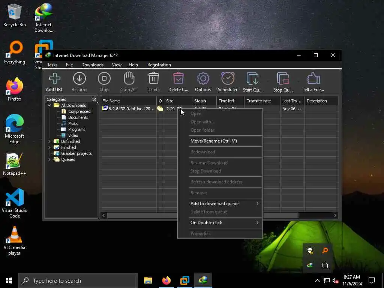Click Everything icon in tray overflow
Viewport: 384px width, 288px height.
325,250
